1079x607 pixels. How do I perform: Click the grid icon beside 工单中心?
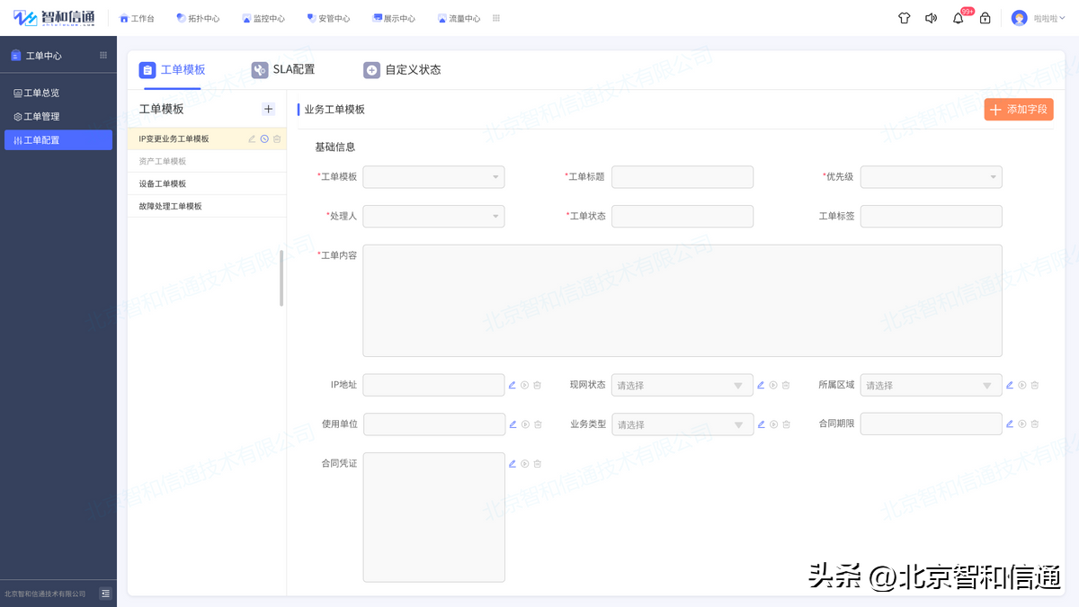tap(103, 55)
